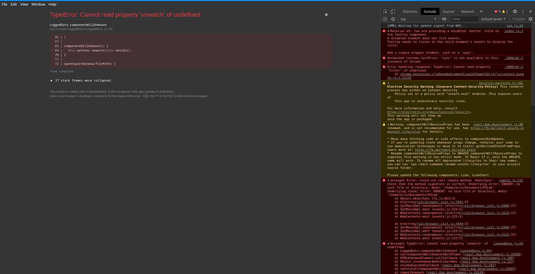535x274 pixels.
Task: Clear the console with the ban icon
Action: coord(393,19)
